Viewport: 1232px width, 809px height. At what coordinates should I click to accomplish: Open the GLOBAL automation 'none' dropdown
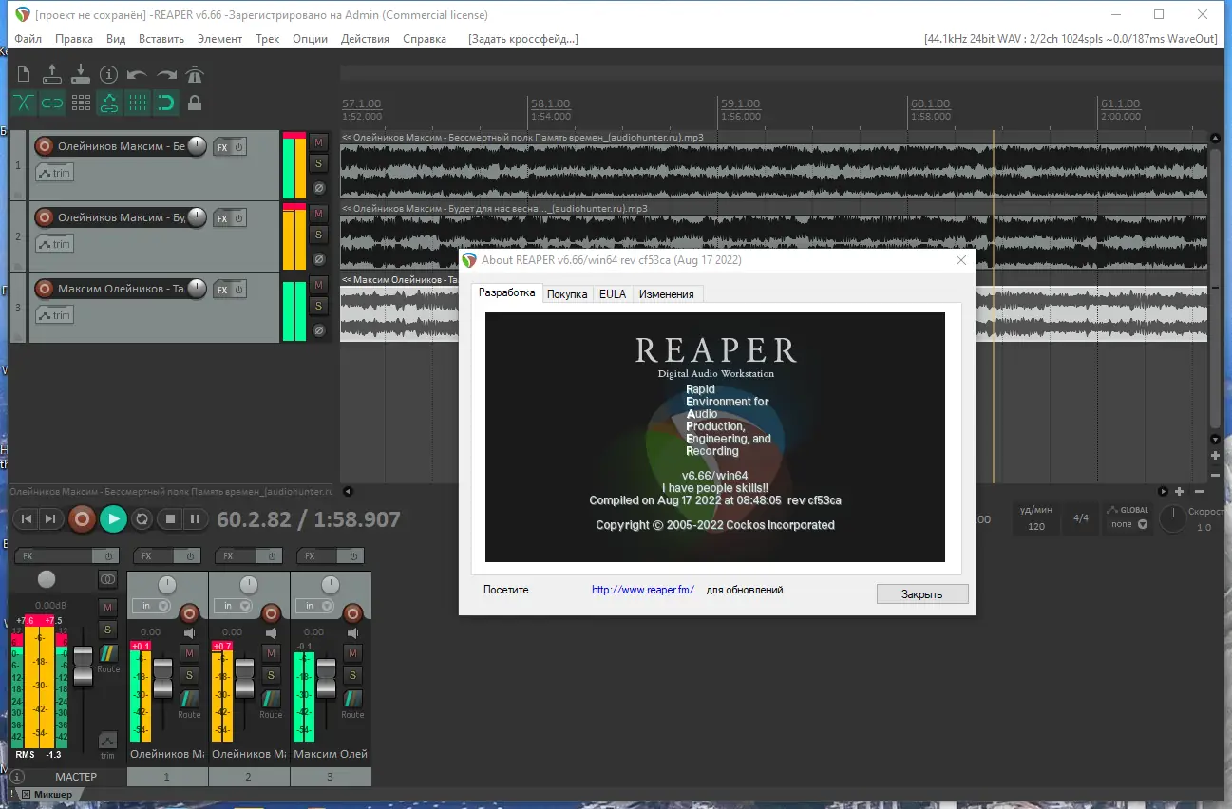1128,524
